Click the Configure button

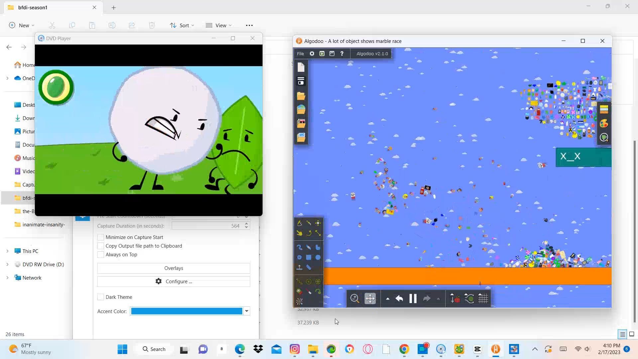pos(173,282)
